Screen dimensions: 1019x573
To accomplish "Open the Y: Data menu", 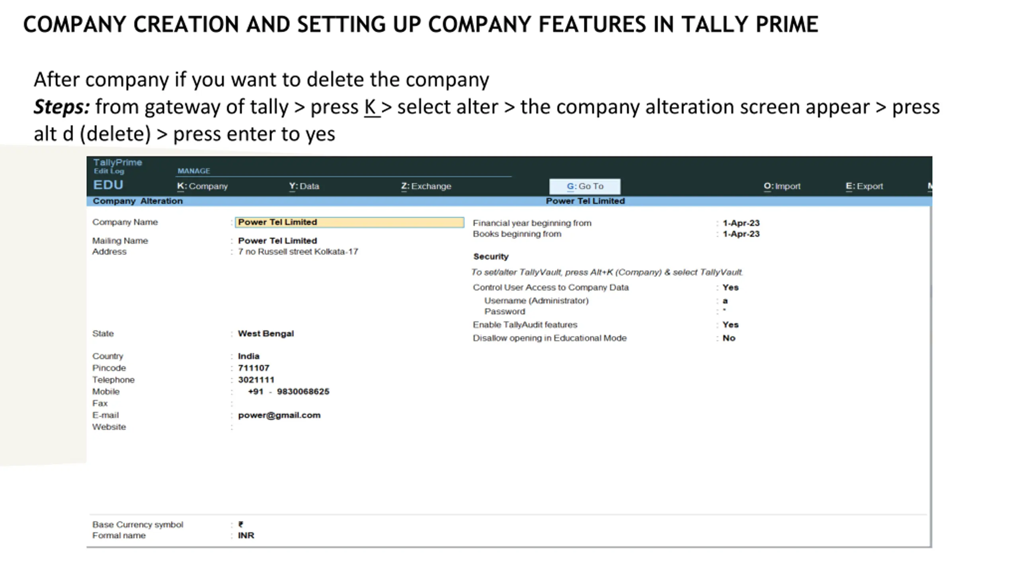I will pyautogui.click(x=304, y=186).
